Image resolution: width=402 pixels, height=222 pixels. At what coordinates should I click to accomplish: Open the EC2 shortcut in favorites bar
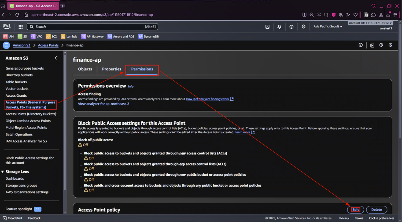pyautogui.click(x=51, y=36)
